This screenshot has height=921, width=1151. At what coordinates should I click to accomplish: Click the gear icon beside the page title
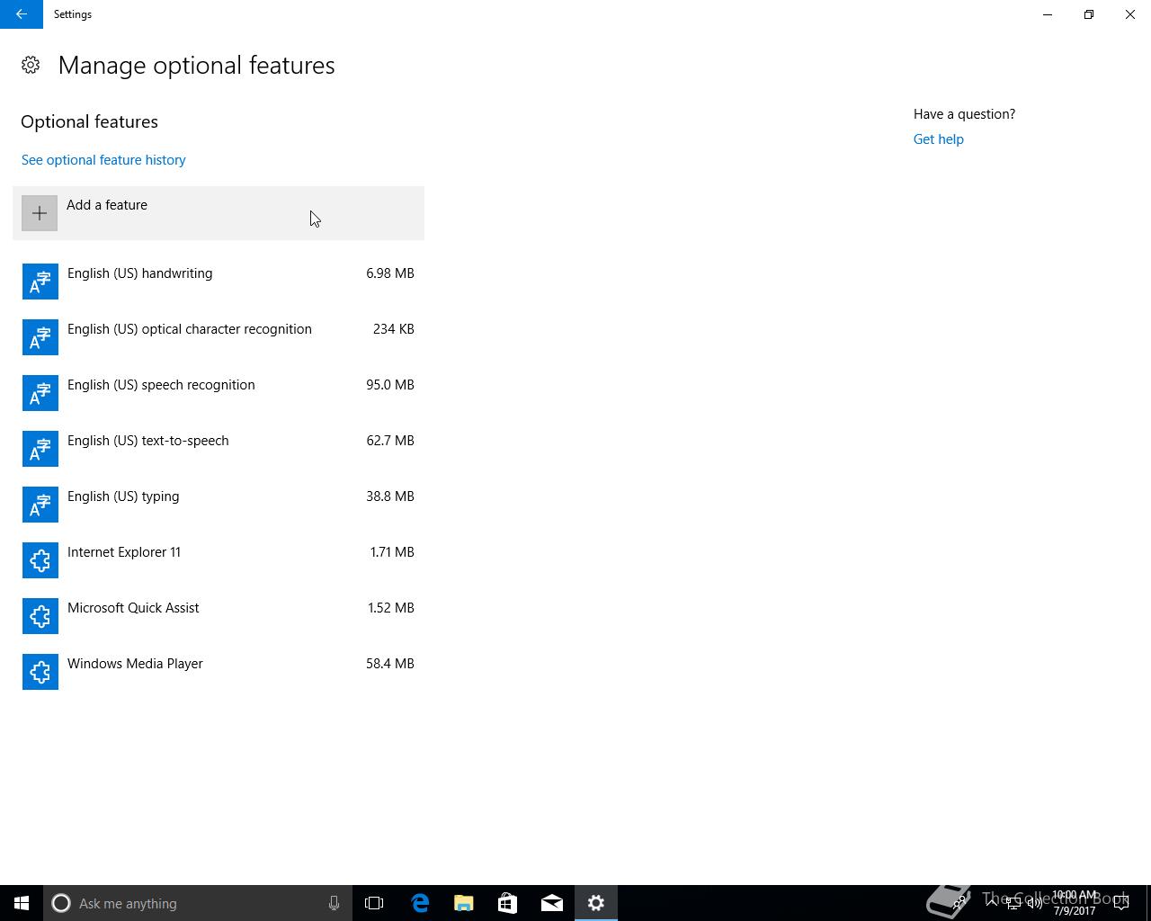point(31,65)
